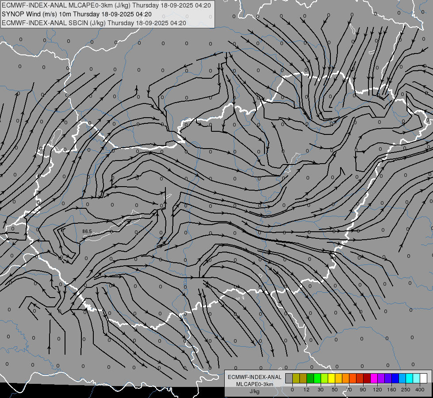Select the purple swatch right of 120

coord(381,378)
